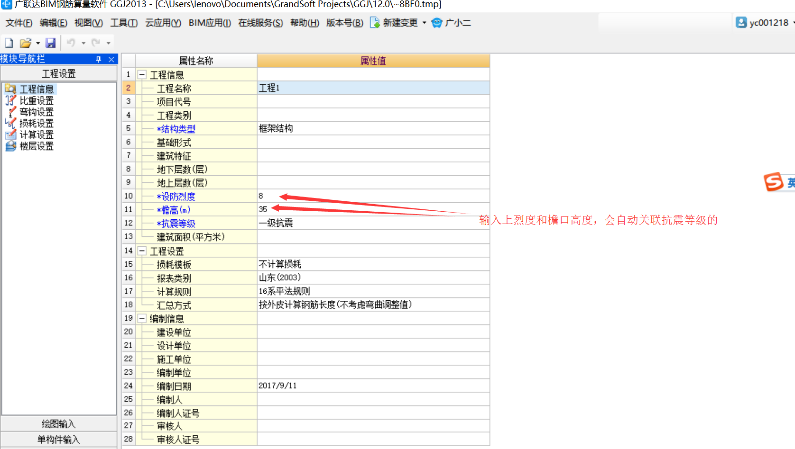
Task: Click the 檐高 value 35
Action: [x=373, y=209]
